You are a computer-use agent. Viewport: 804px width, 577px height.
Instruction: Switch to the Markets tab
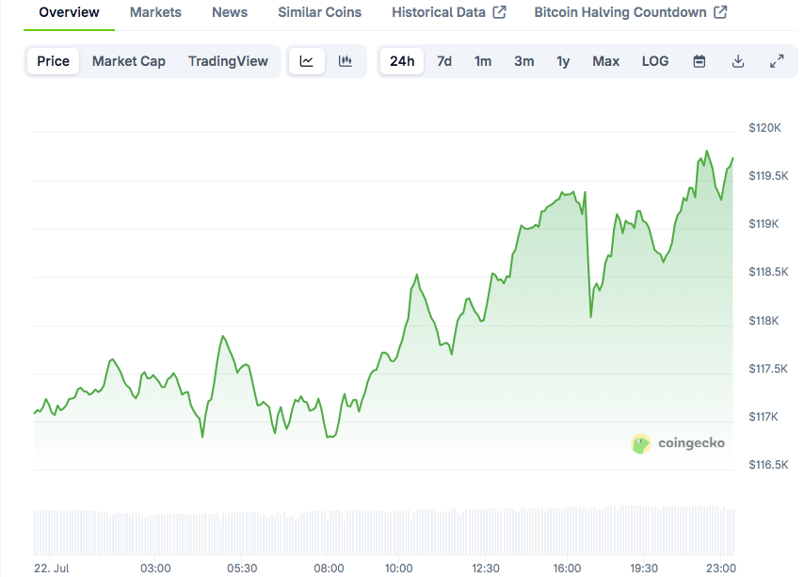pos(155,12)
